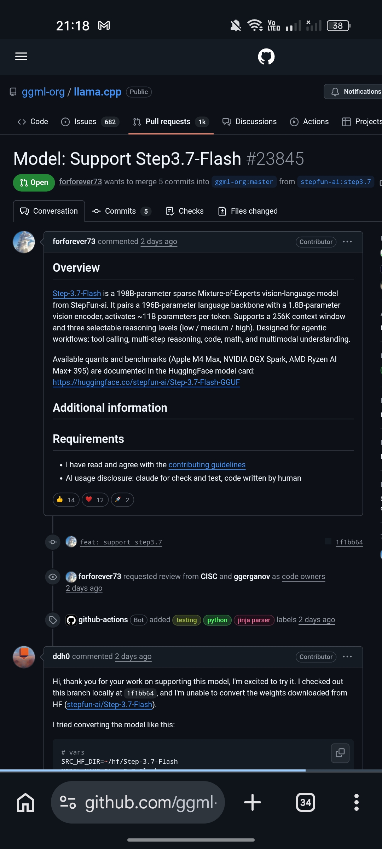The height and width of the screenshot is (849, 382).
Task: Toggle the rocket reaction with 2
Action: (122, 500)
